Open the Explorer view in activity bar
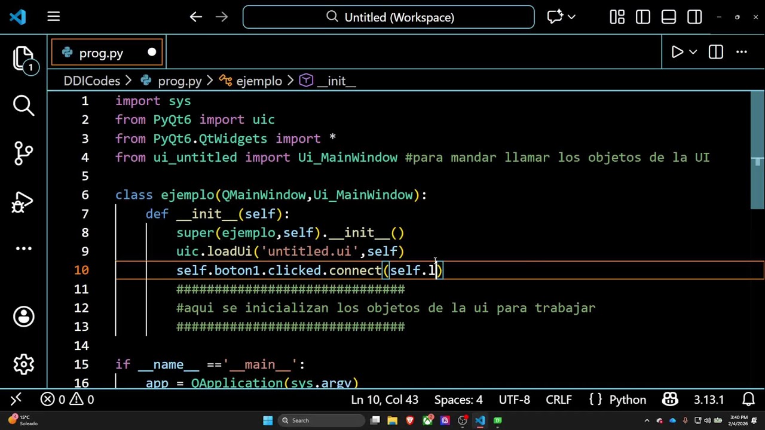The image size is (765, 430). 24,60
